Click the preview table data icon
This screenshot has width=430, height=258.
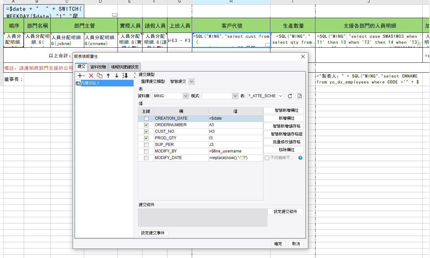(299, 96)
